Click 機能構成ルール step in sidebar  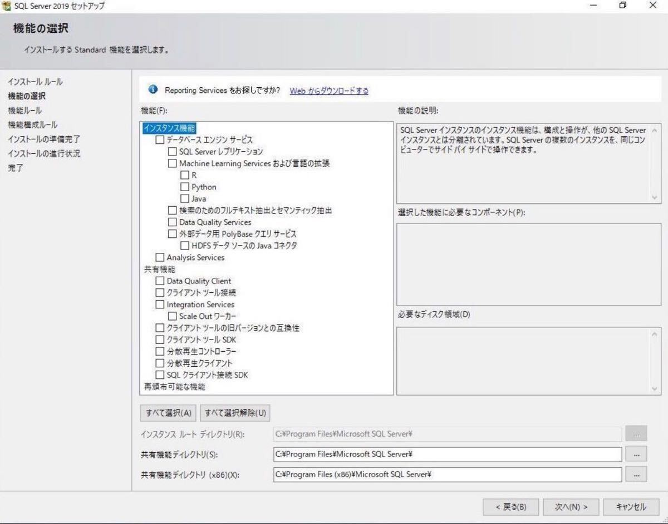click(33, 125)
